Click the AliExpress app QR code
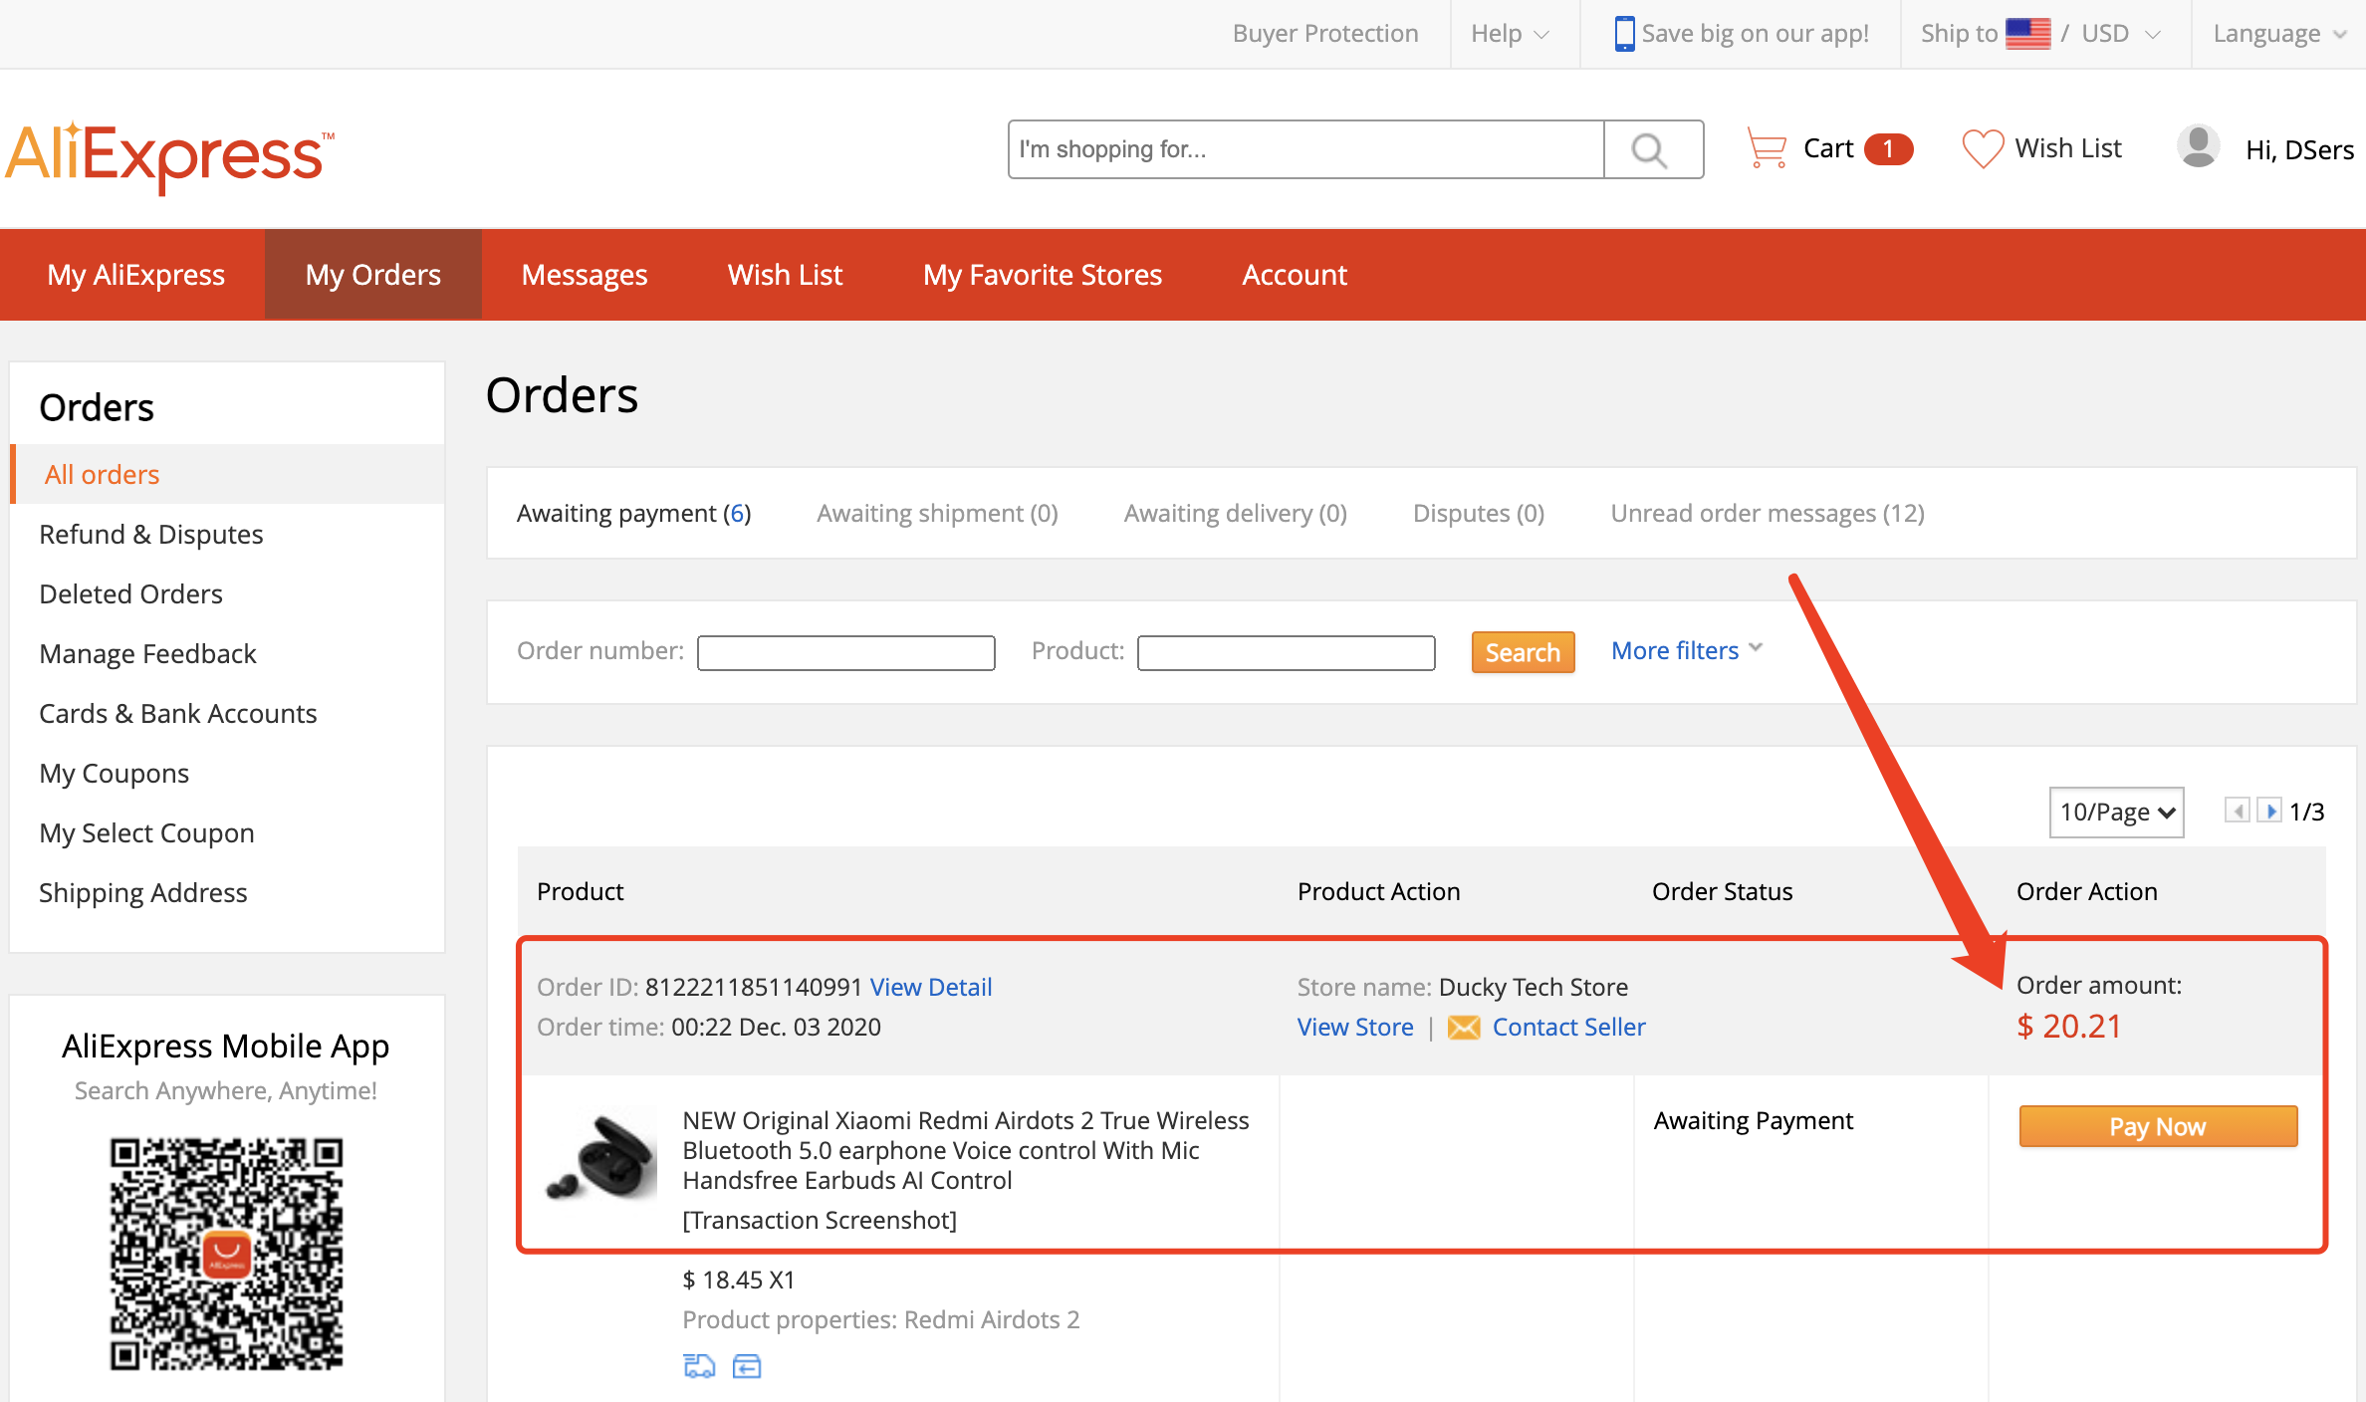Viewport: 2366px width, 1402px height. 226,1254
